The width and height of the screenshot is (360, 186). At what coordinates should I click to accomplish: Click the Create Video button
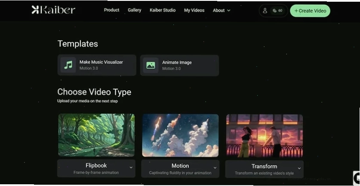[x=310, y=11]
